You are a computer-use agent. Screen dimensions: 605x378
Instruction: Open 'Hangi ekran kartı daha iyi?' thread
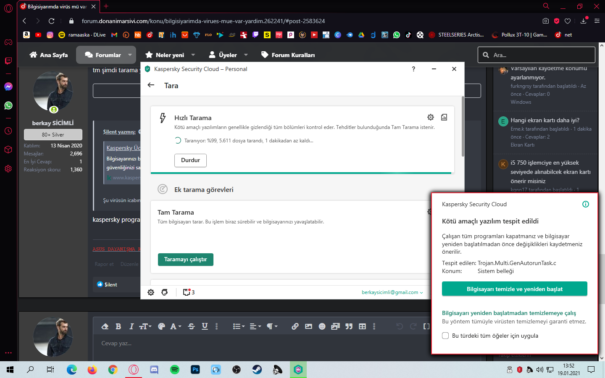coord(545,120)
